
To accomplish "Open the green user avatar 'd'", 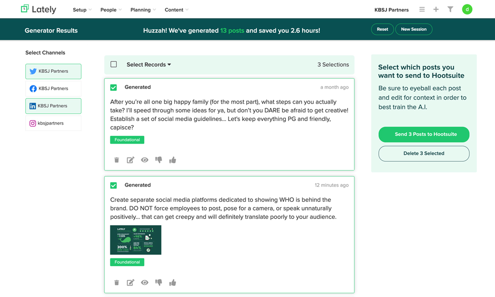I will click(467, 9).
